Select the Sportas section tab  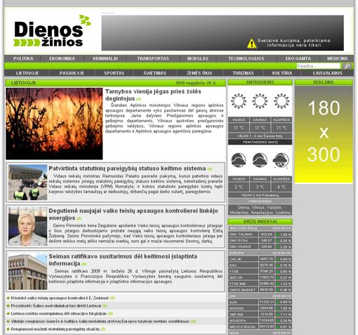pyautogui.click(x=114, y=73)
